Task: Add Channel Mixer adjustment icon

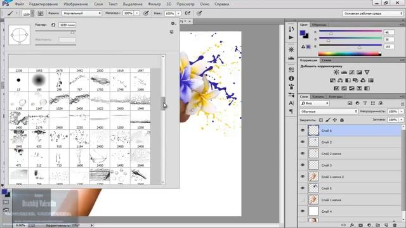Action: coord(363,80)
